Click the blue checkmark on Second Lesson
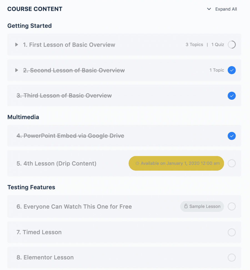This screenshot has height=270, width=250. (232, 70)
